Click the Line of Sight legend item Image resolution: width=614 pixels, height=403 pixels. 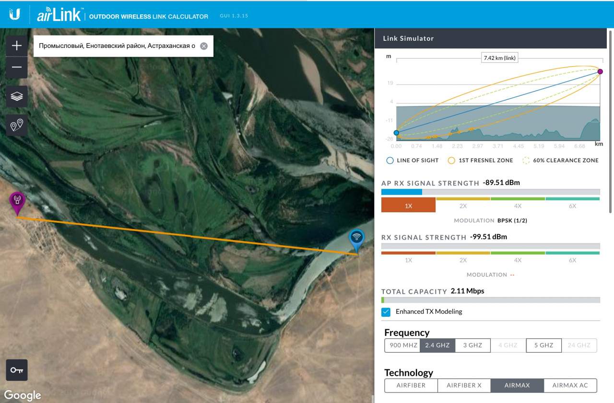(x=413, y=161)
